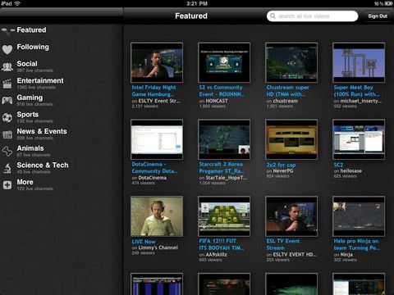Open Starcraft 2 Korea Progamer thumbnail
394x295 pixels.
pos(224,139)
